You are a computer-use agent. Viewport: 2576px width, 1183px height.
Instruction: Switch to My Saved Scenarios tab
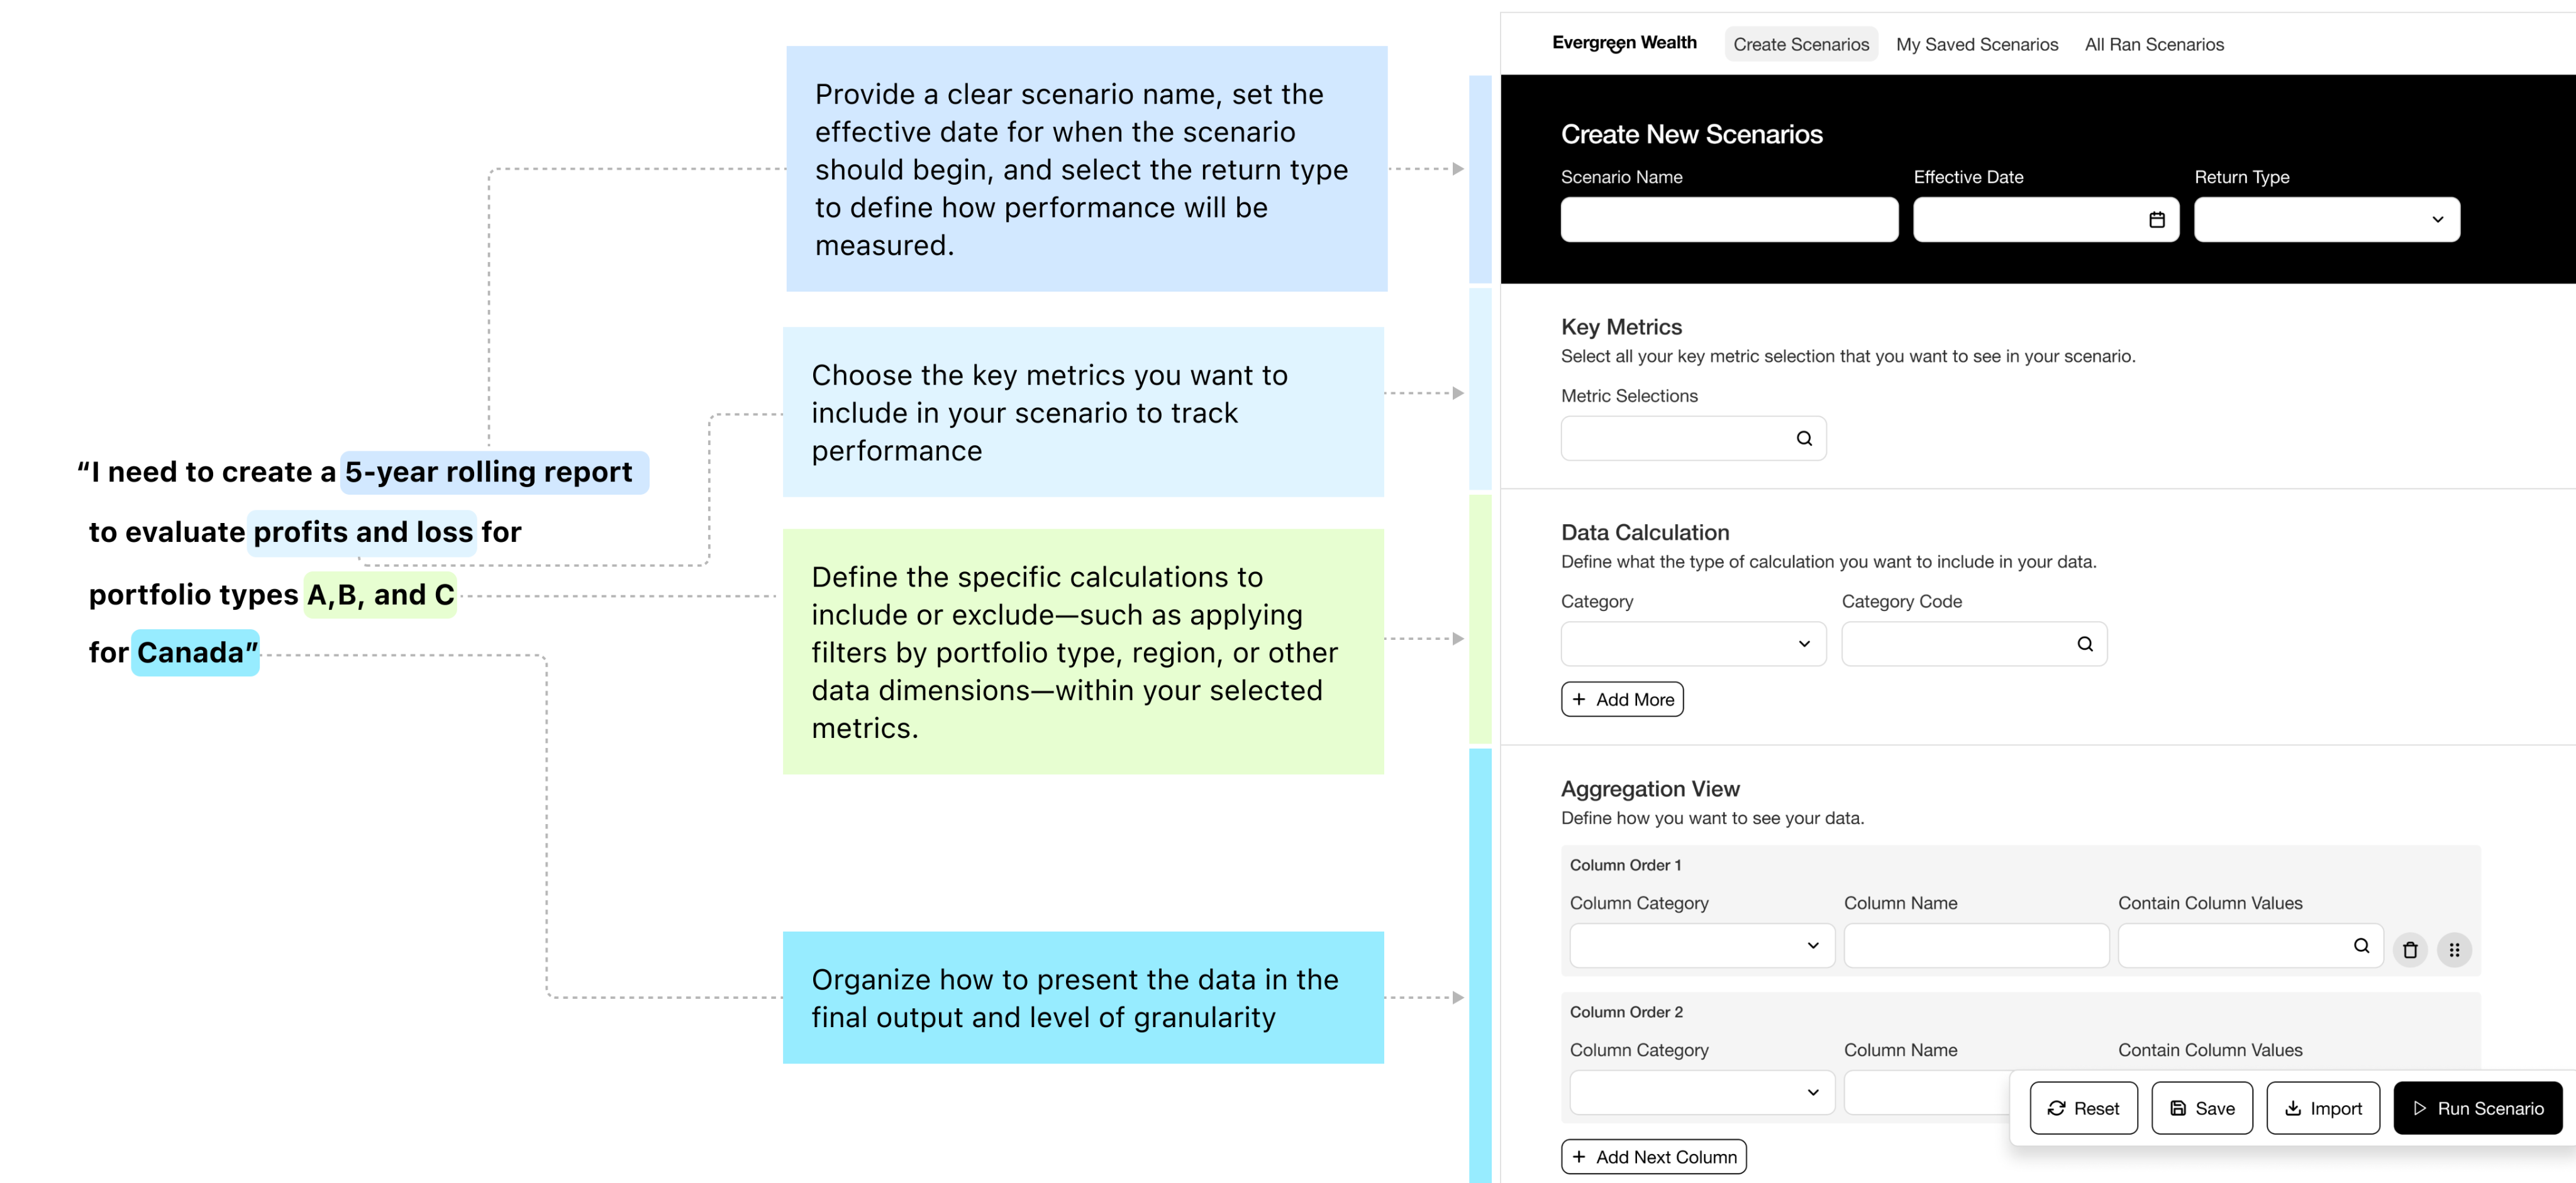[1976, 44]
